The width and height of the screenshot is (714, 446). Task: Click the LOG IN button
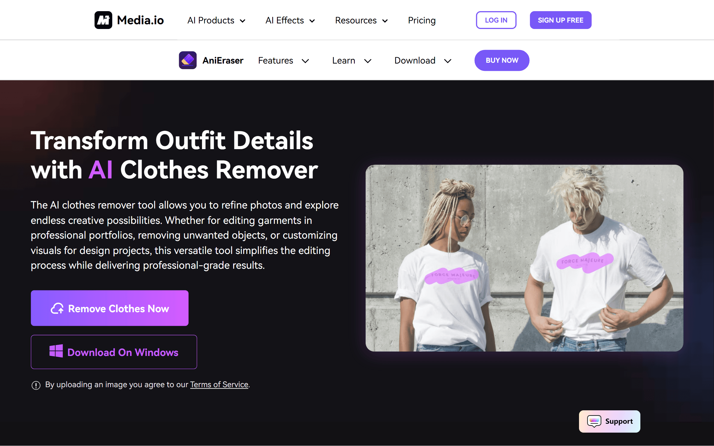point(496,20)
